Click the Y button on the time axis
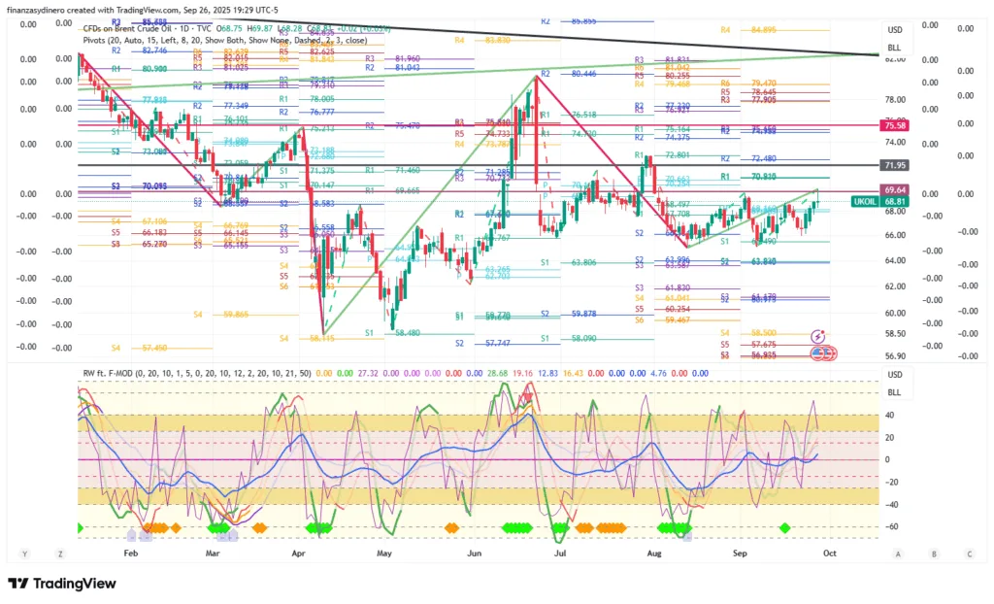The width and height of the screenshot is (994, 604). tap(27, 554)
